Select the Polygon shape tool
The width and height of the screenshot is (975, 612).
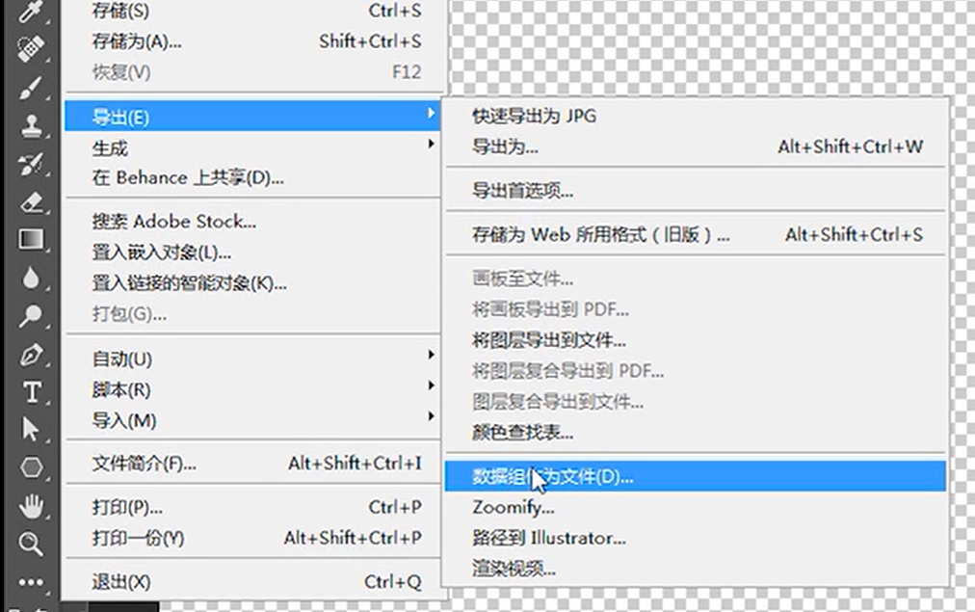pyautogui.click(x=31, y=467)
